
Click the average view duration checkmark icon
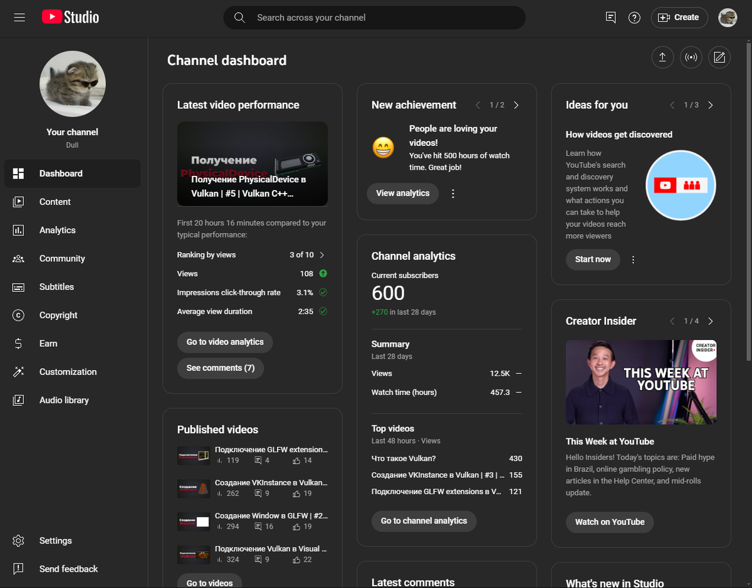[x=323, y=311]
